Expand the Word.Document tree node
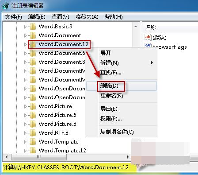Screen dimensions: 198x175 point(25,35)
